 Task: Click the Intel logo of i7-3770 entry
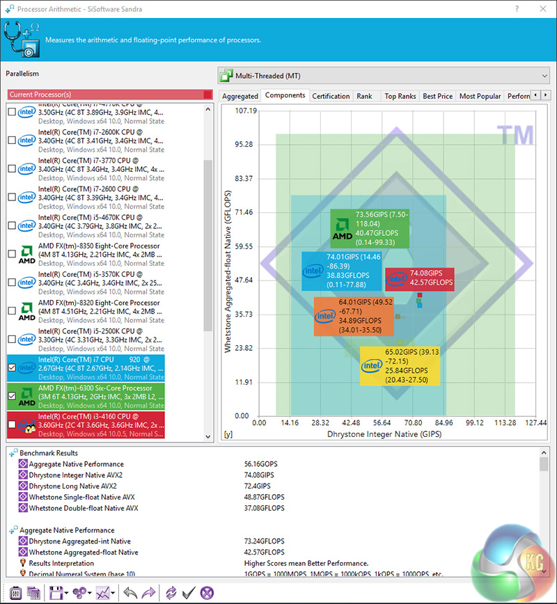[x=26, y=168]
